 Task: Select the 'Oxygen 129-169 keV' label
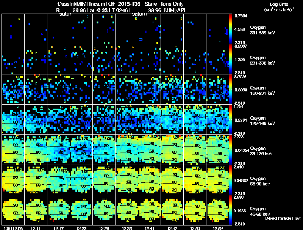pyautogui.click(x=262, y=121)
